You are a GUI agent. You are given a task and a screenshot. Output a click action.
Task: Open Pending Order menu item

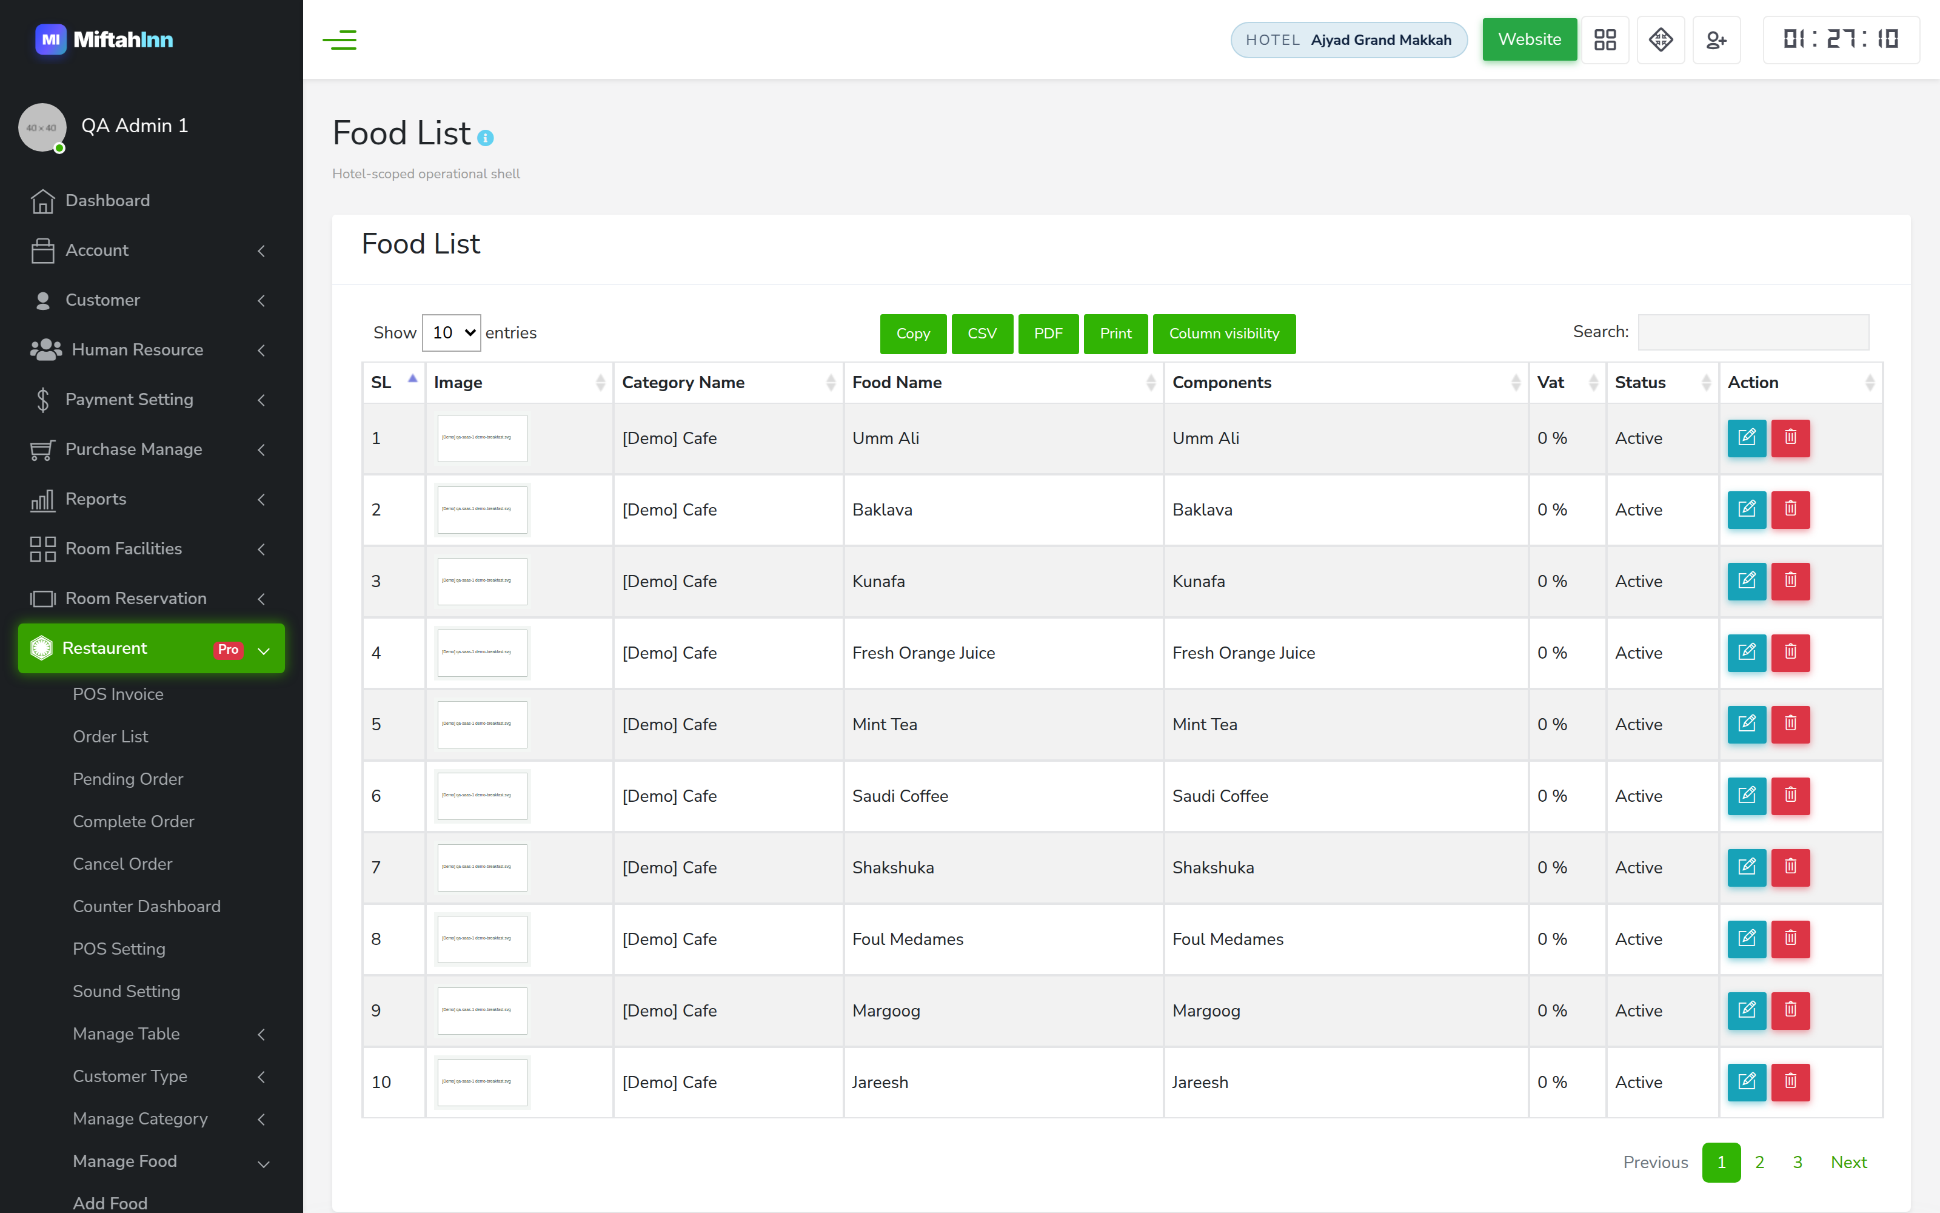pos(127,780)
